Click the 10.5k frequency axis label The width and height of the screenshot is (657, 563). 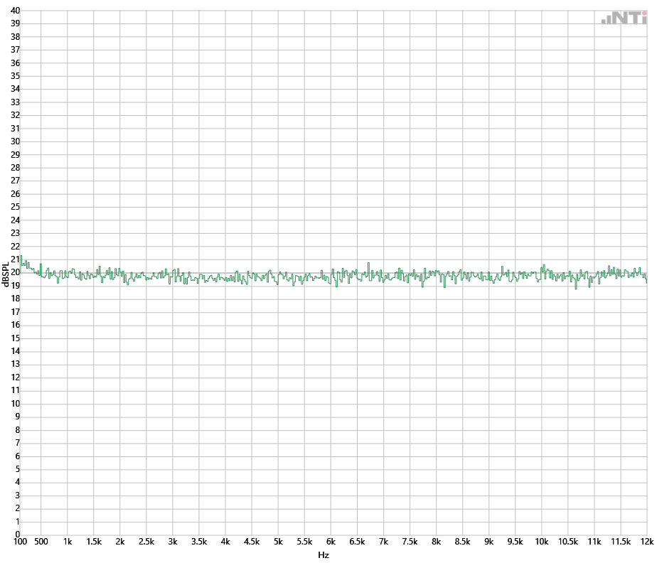pyautogui.click(x=567, y=542)
